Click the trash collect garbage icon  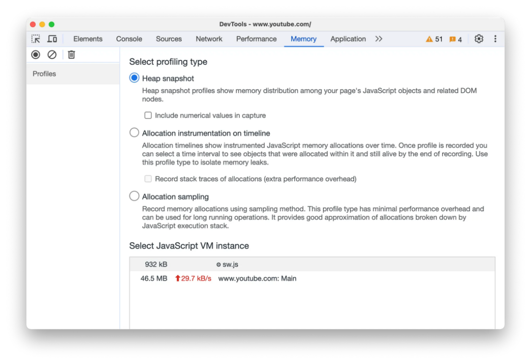pos(71,55)
